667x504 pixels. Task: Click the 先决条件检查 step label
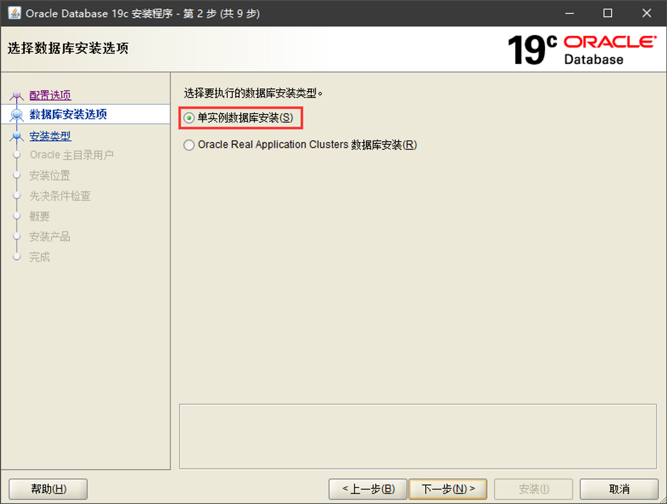(60, 196)
